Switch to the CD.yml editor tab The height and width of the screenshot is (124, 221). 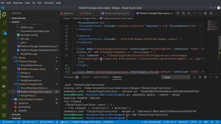click(87, 13)
